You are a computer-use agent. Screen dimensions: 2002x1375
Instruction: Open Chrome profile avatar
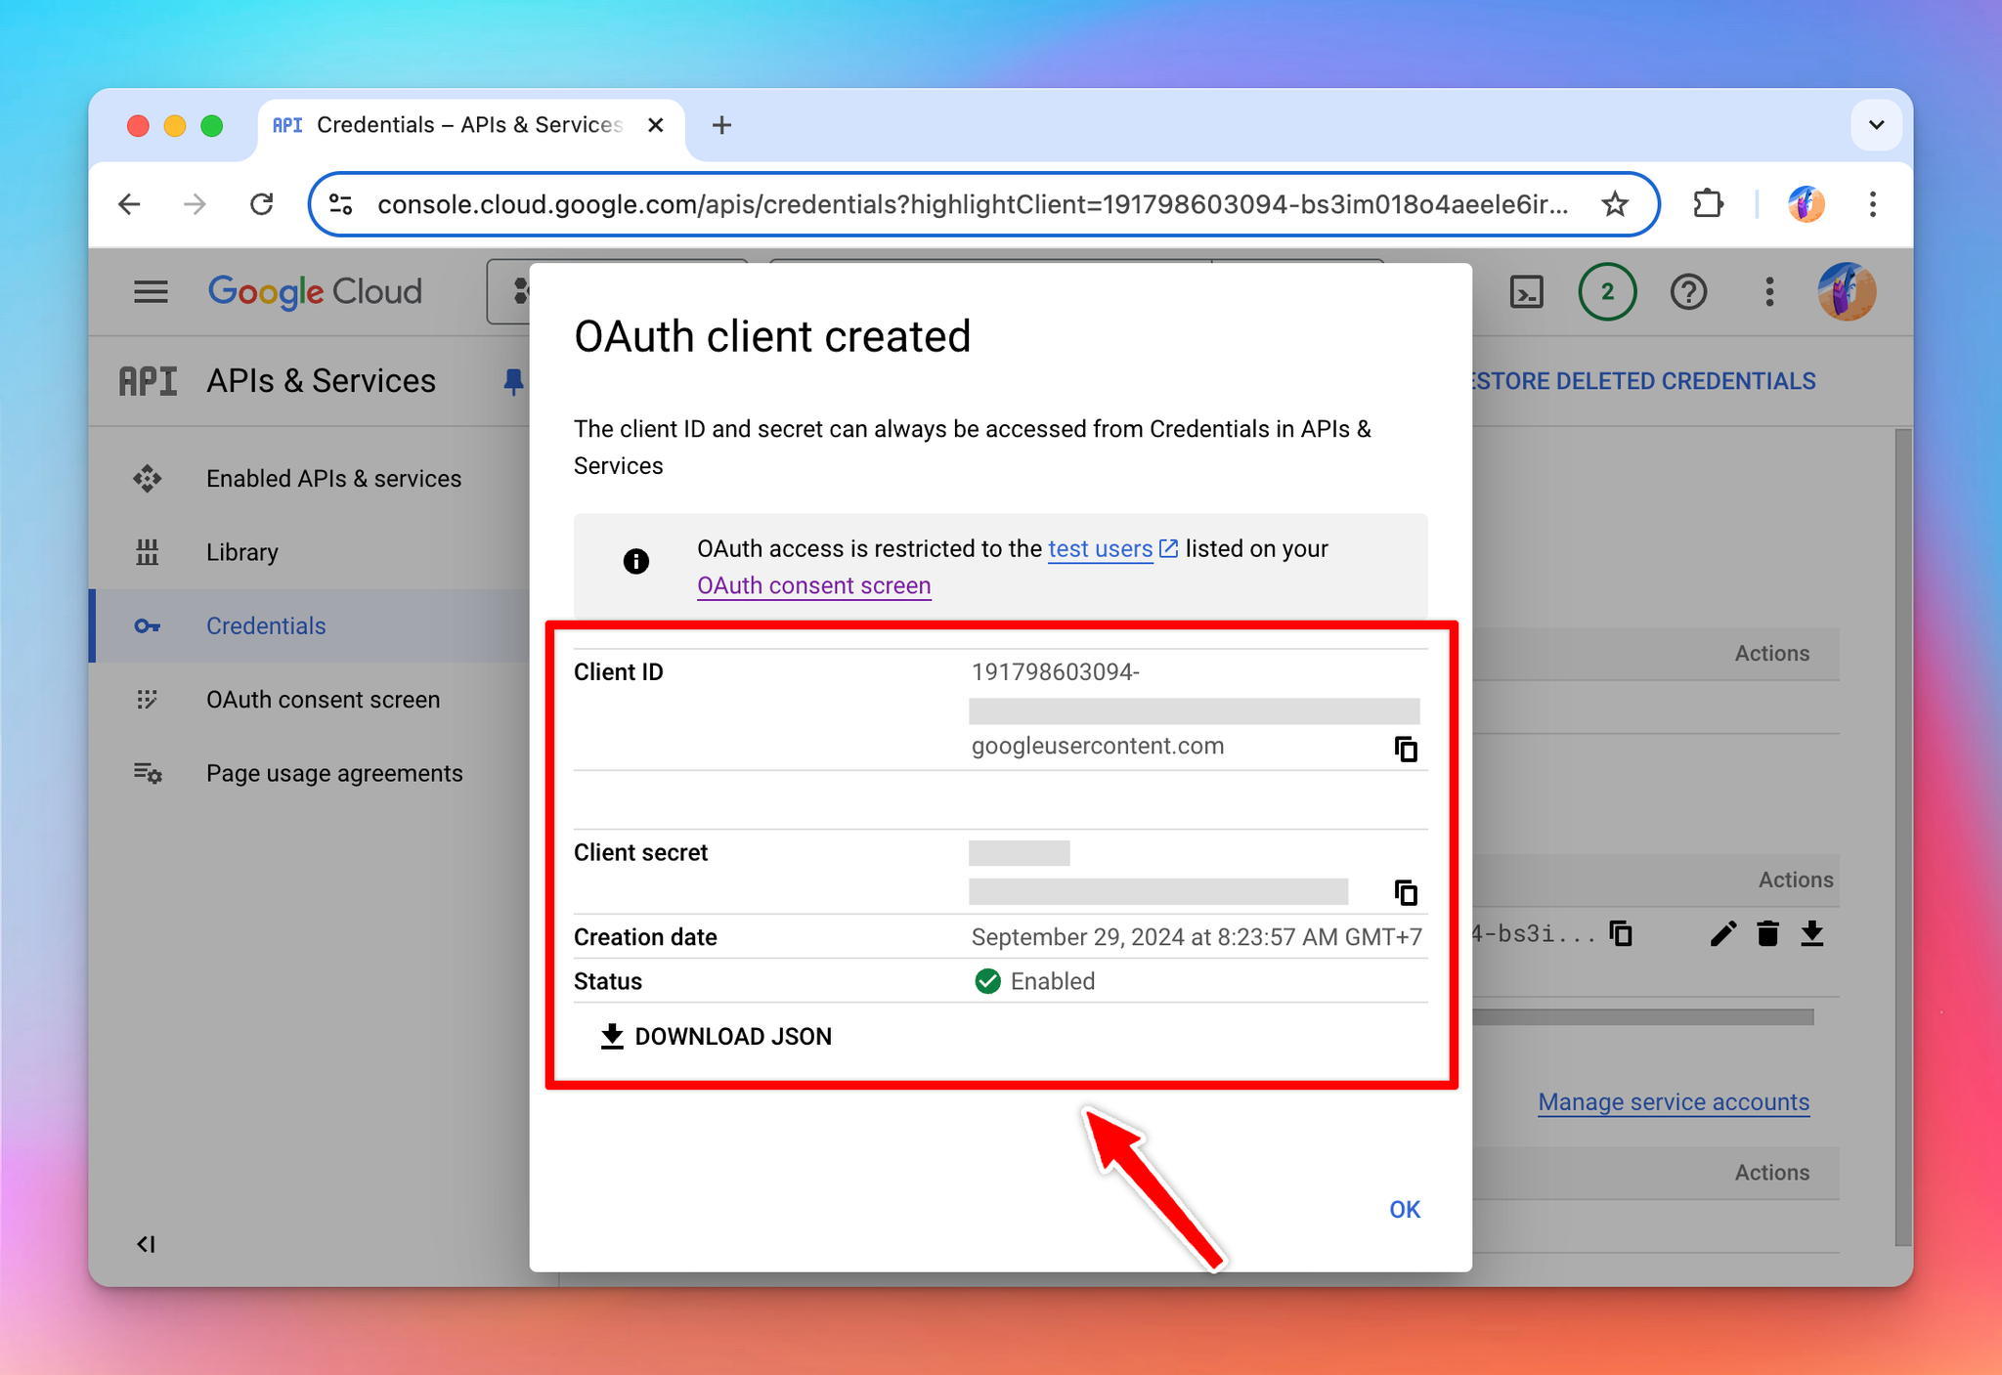(1806, 204)
